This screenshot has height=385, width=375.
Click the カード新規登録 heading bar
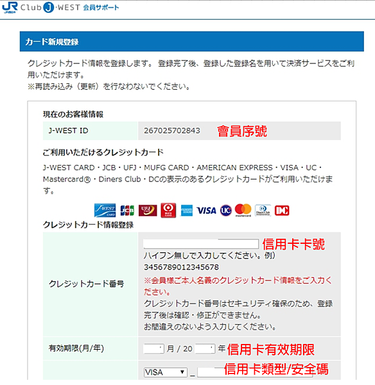[x=192, y=42]
